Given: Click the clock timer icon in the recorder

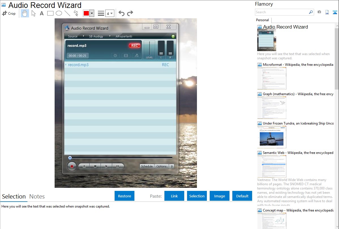Looking at the screenshot, I should coord(115,55).
